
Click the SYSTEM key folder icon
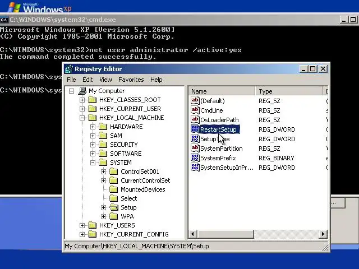103,163
